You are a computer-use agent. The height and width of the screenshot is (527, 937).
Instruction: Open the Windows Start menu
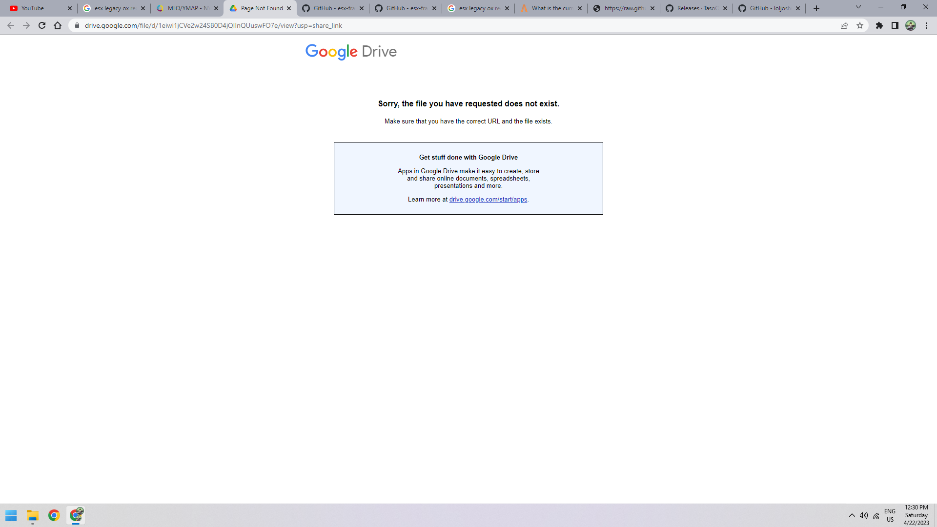[x=11, y=515]
